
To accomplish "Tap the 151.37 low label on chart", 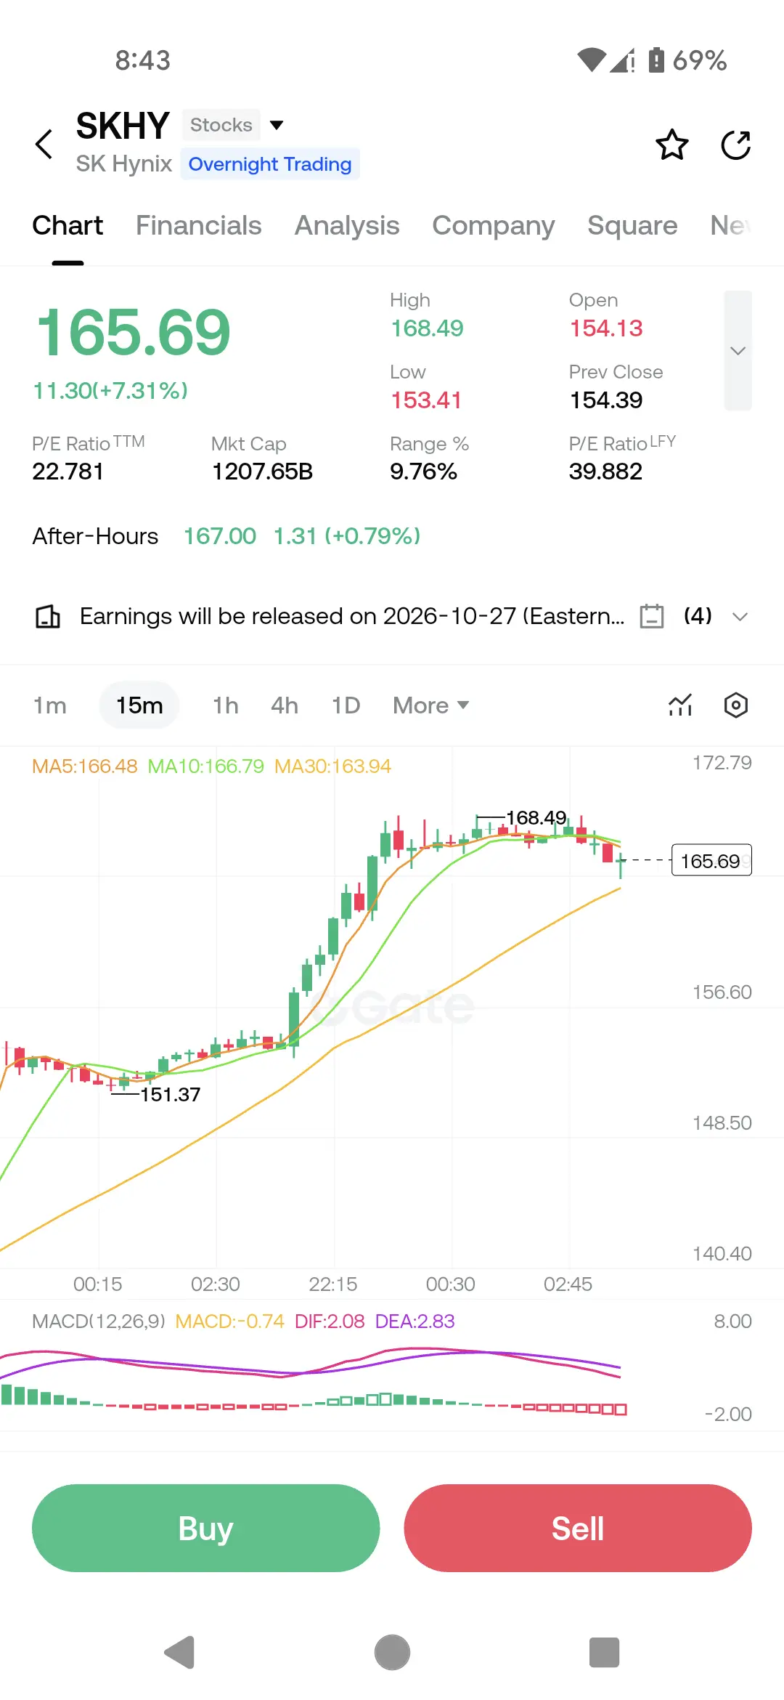I will coord(170,1094).
